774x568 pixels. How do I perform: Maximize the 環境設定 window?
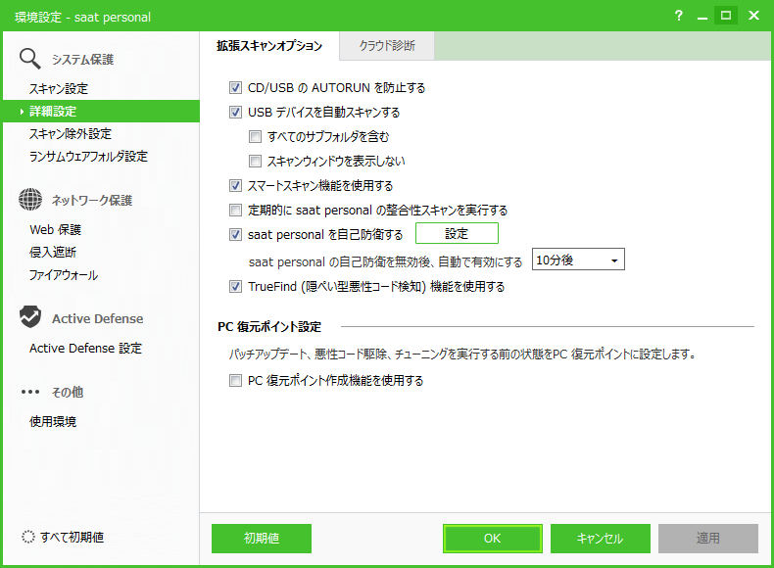coord(726,16)
